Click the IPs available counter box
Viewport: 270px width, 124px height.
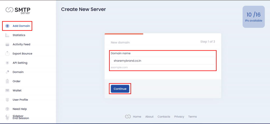click(x=254, y=17)
